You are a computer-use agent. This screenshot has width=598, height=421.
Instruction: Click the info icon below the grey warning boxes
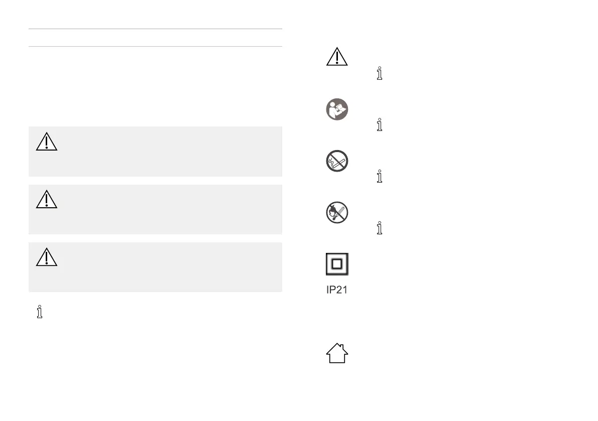pyautogui.click(x=40, y=312)
